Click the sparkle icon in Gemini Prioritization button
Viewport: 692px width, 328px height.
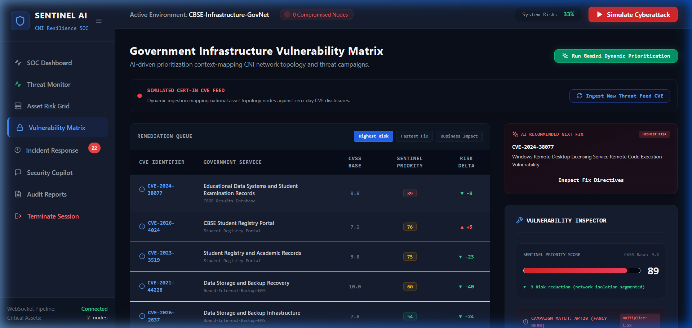point(565,56)
